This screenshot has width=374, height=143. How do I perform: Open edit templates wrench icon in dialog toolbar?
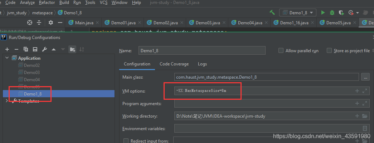44,49
